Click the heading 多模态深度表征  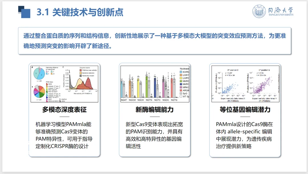click(64, 110)
